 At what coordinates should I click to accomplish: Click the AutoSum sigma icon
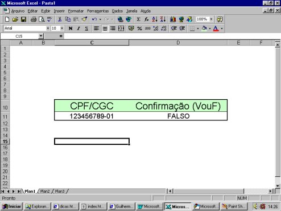[138, 19]
